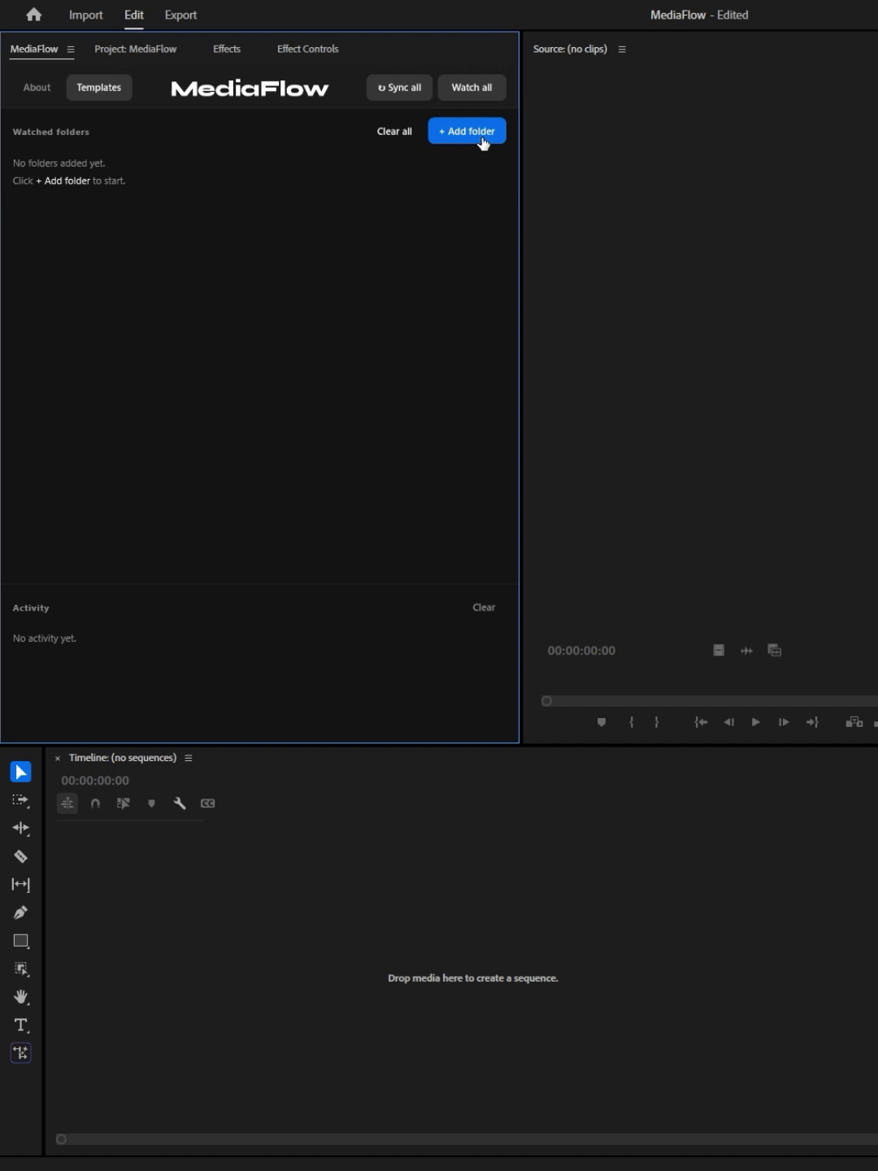This screenshot has height=1171, width=878.
Task: Select the Ripple Edit tool
Action: 21,828
